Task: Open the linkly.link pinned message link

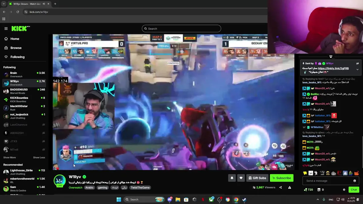Action: pyautogui.click(x=333, y=68)
